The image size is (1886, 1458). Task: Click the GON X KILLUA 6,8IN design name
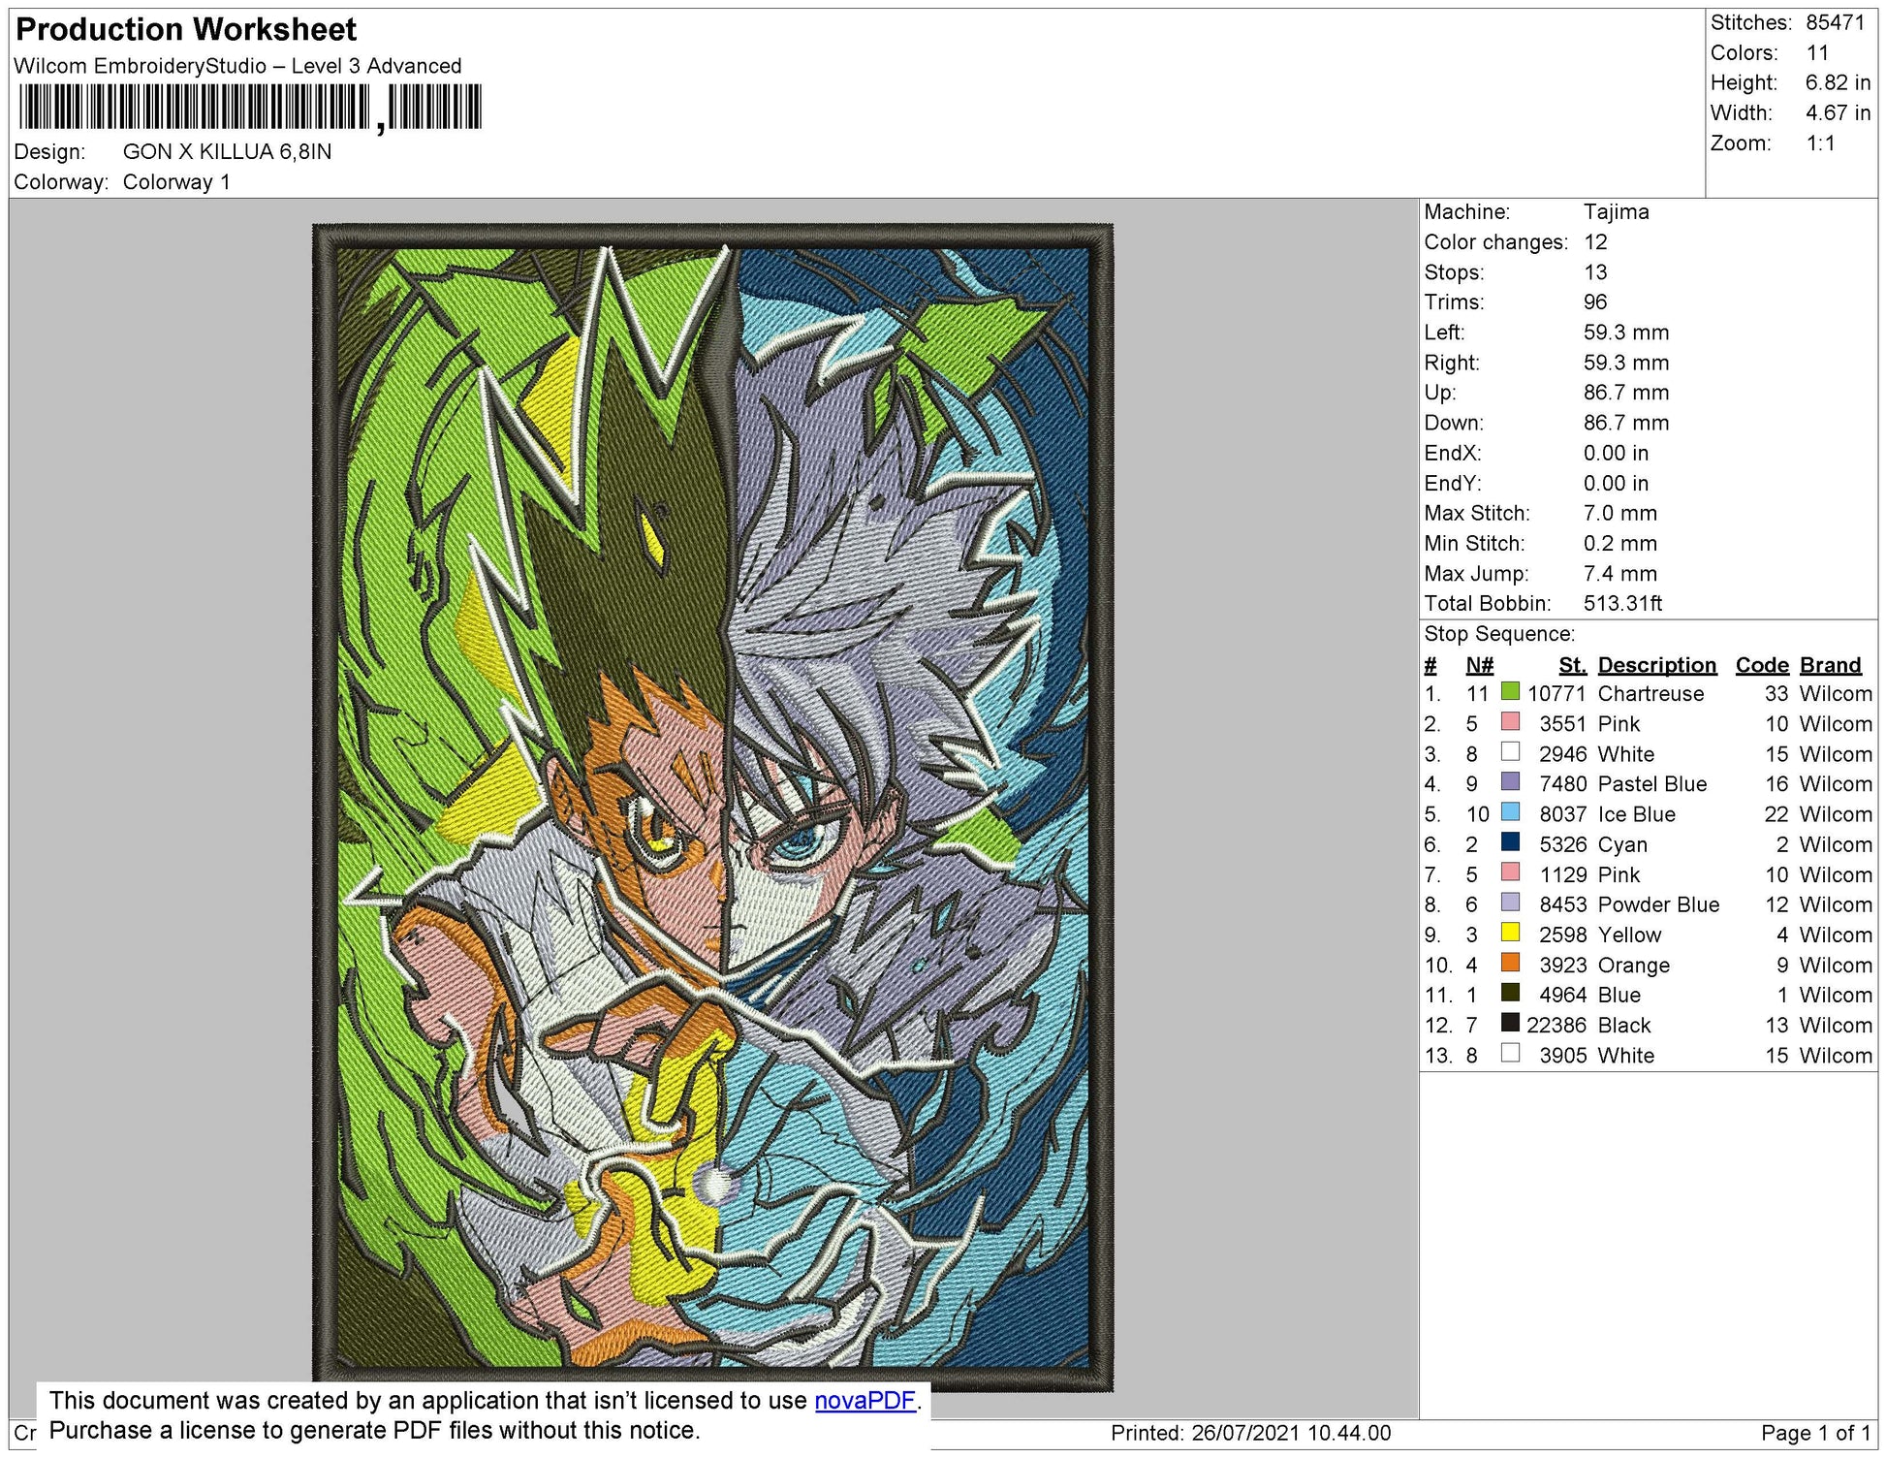click(227, 152)
